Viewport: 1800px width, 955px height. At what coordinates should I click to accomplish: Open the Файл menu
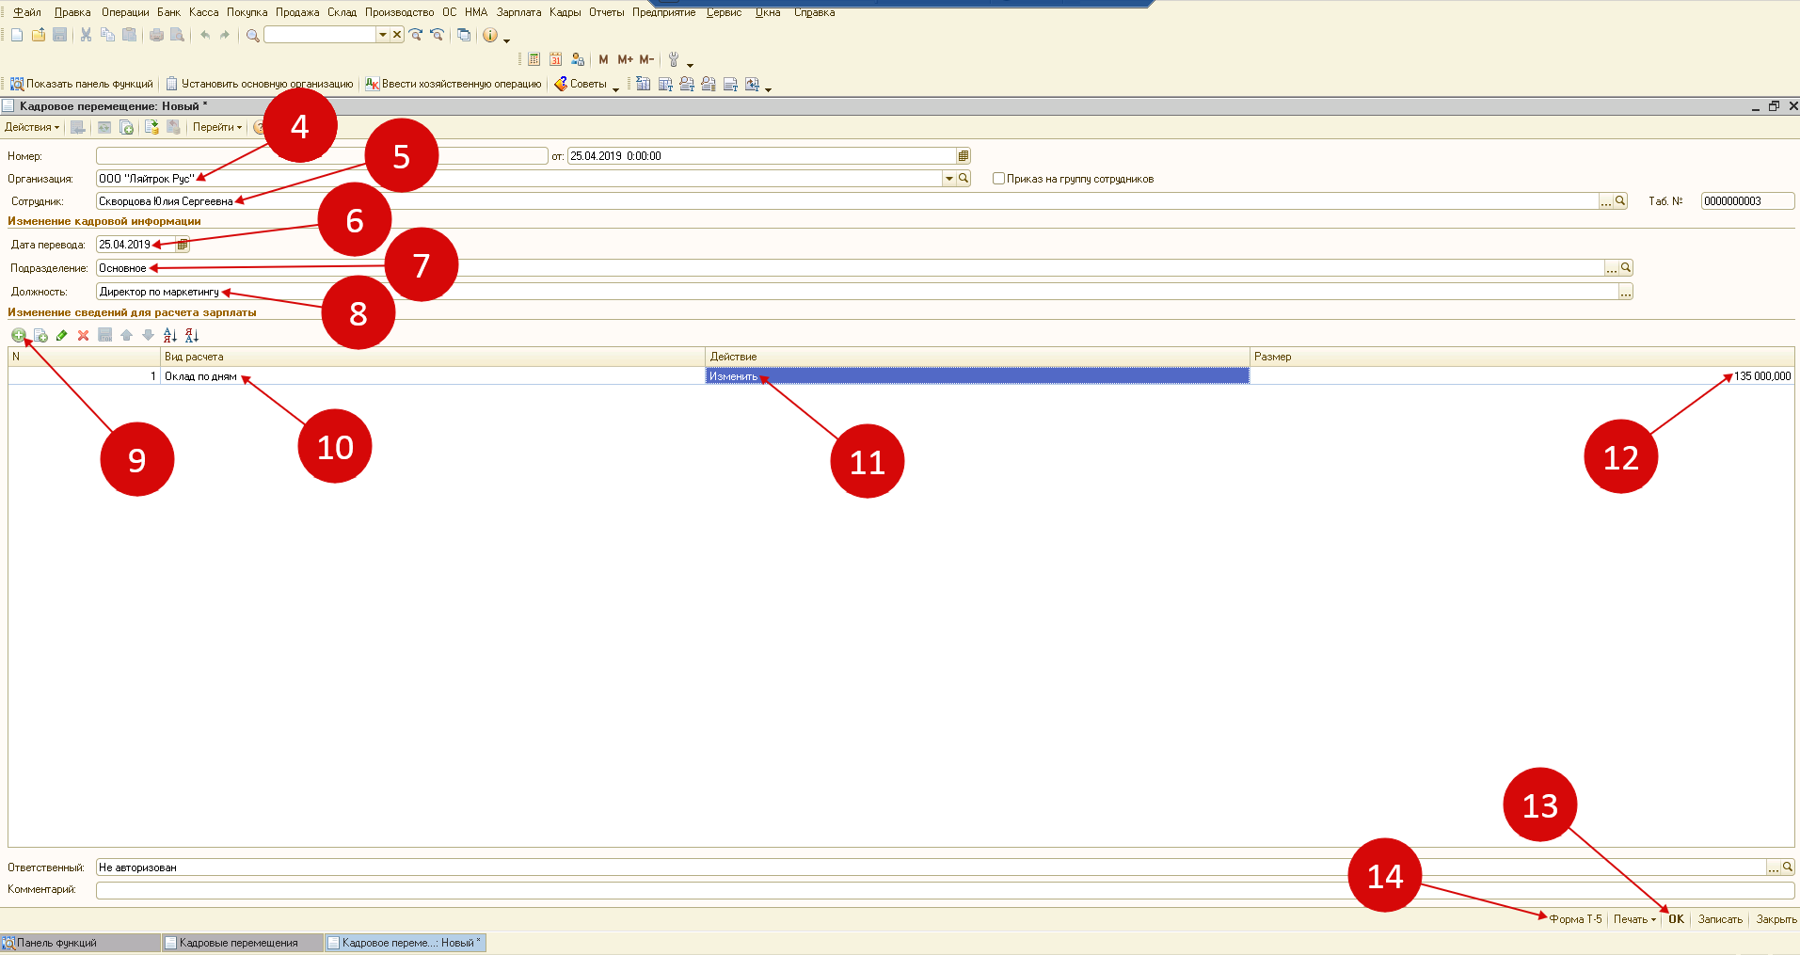27,12
